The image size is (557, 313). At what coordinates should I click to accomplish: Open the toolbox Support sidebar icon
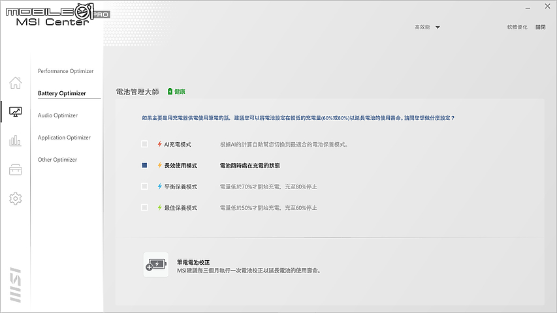click(x=15, y=170)
